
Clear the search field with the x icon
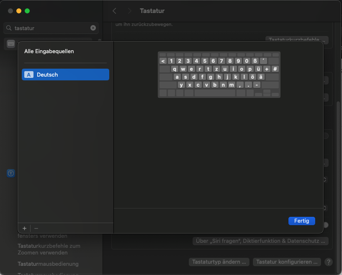tap(93, 28)
